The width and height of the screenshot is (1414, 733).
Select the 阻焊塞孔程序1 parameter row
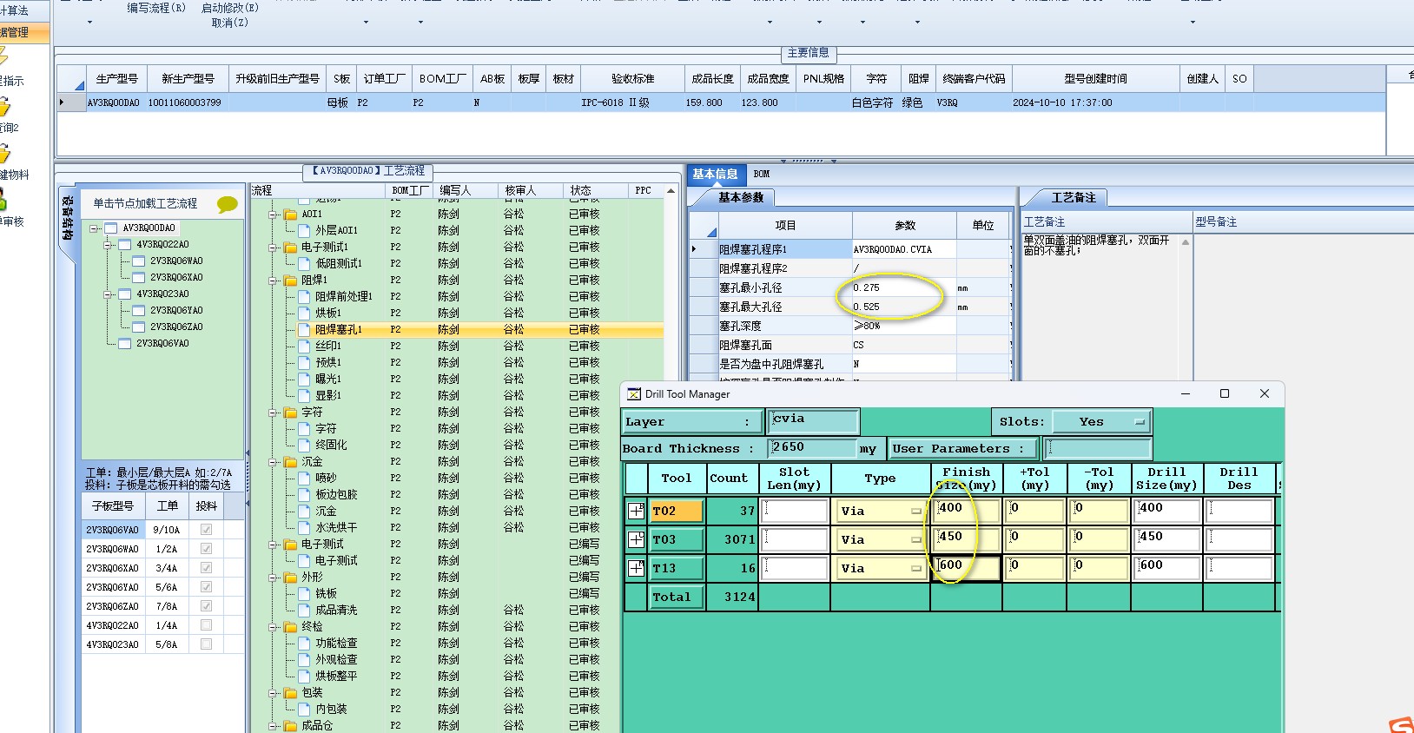(851, 249)
